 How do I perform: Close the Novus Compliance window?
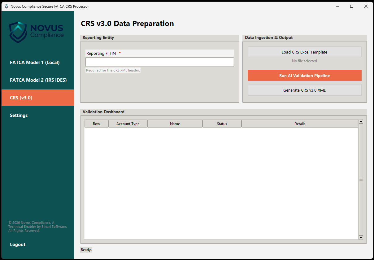coord(366,6)
